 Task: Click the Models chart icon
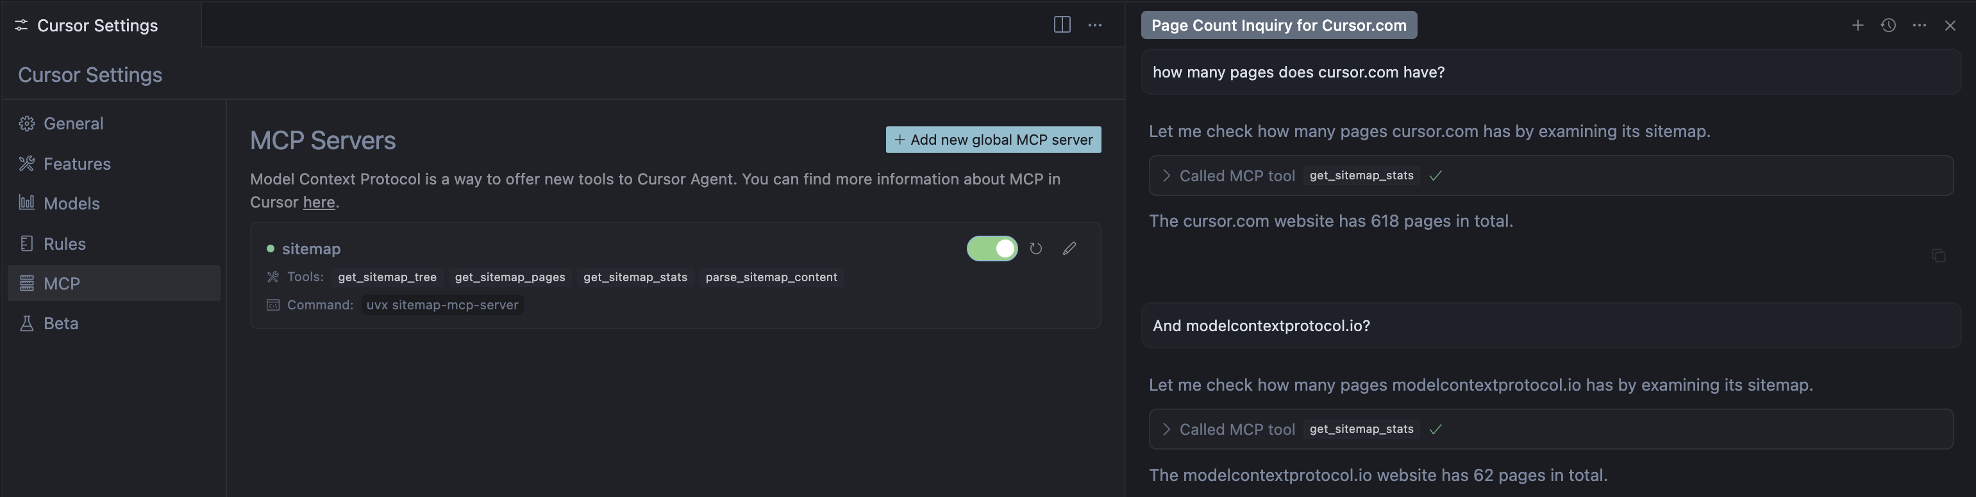point(27,203)
